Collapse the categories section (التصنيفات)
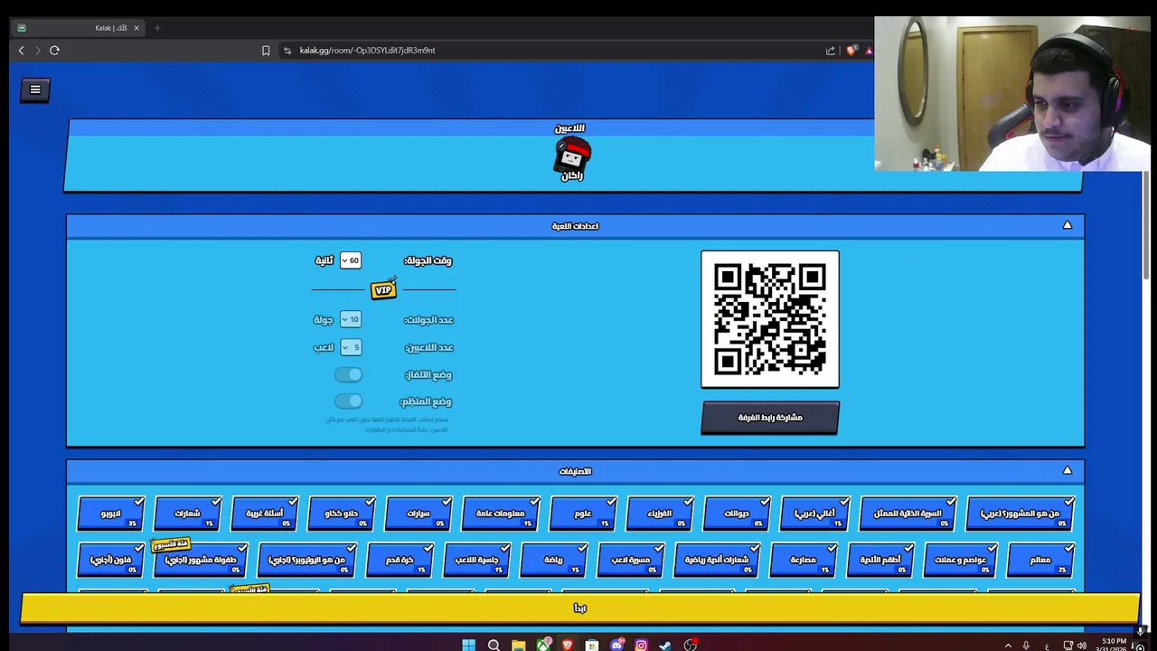This screenshot has width=1157, height=651. point(1068,470)
